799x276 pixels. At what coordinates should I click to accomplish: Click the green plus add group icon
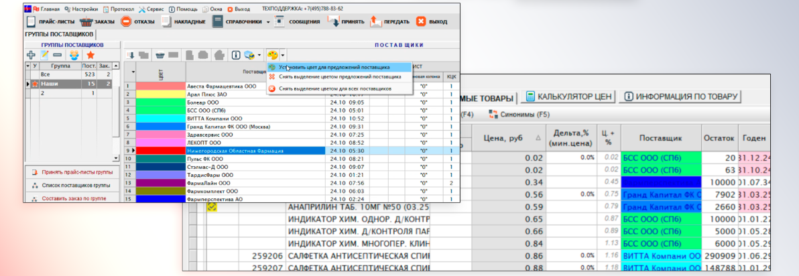point(30,54)
